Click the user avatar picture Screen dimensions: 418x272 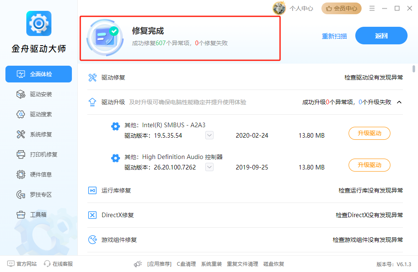point(279,8)
